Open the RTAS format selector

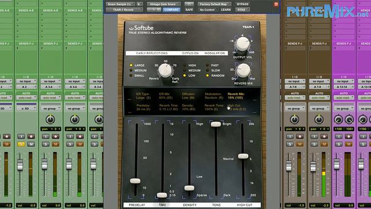pos(242,10)
